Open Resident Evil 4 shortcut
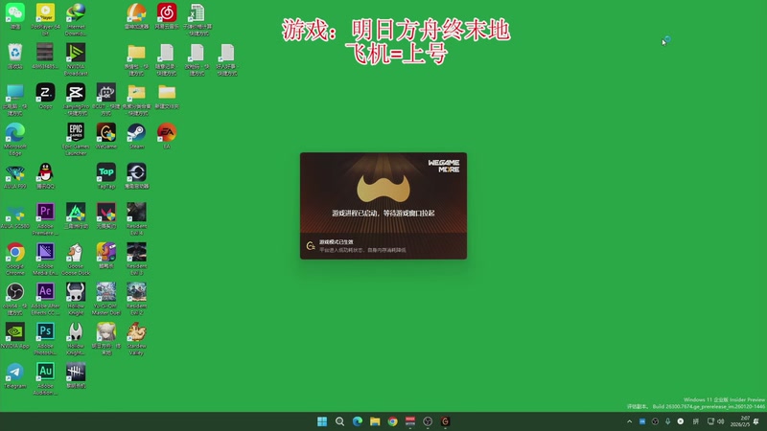 pos(136,219)
